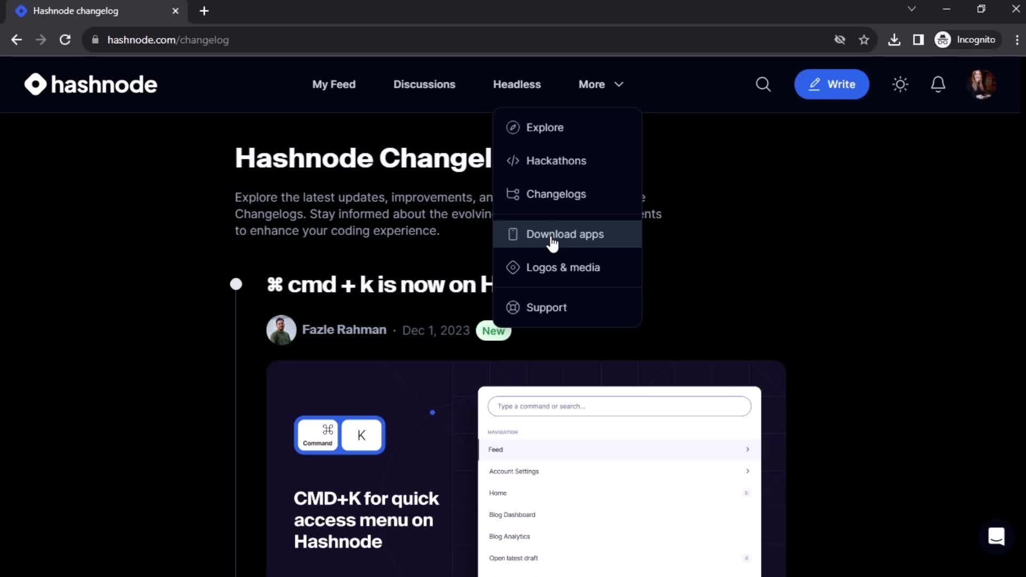This screenshot has height=577, width=1026.
Task: Click the Support menu item
Action: point(546,307)
